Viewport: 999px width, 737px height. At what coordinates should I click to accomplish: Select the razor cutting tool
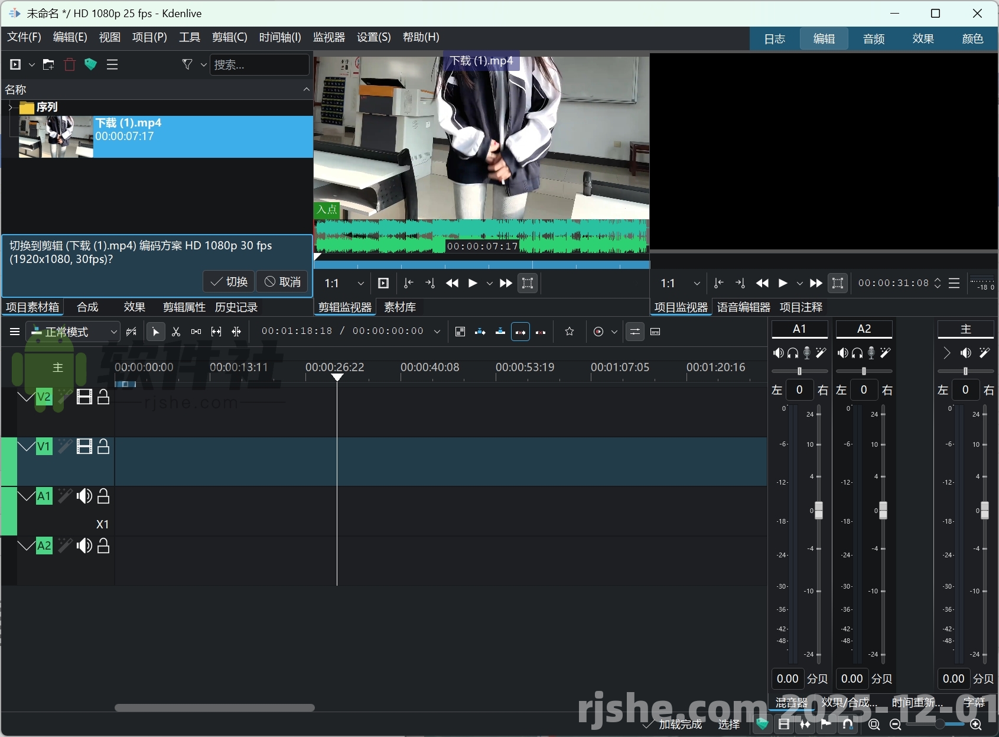pos(175,332)
